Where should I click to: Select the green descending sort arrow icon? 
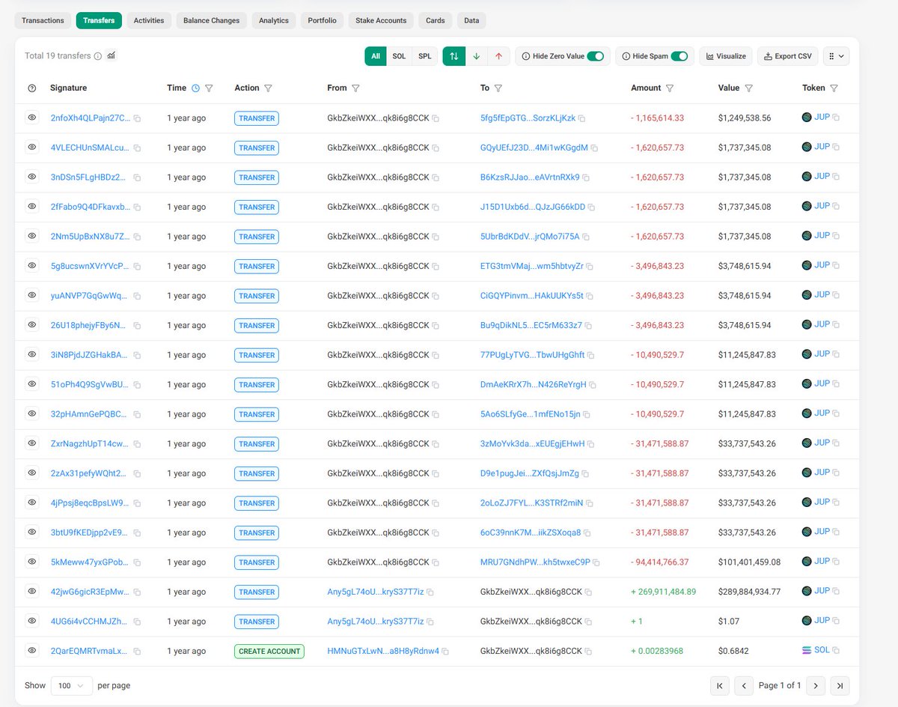coord(476,55)
